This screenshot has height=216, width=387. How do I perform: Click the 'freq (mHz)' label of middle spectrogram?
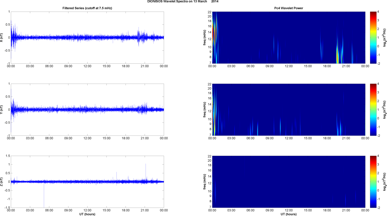205,110
